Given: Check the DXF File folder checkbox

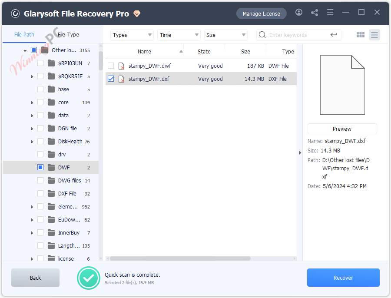Looking at the screenshot, I should tap(40, 193).
